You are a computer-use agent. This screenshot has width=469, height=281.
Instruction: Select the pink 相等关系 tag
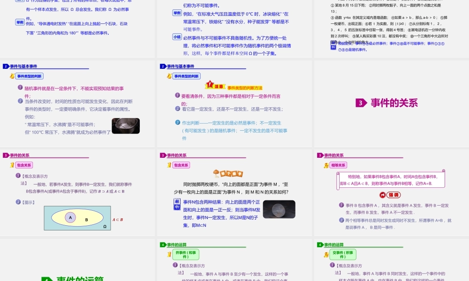(x=337, y=165)
